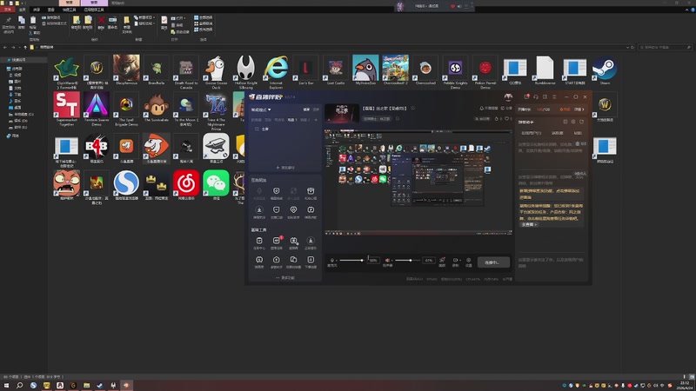Select the Scene 1 tab in streaming app
The image size is (696, 391).
coord(291,120)
